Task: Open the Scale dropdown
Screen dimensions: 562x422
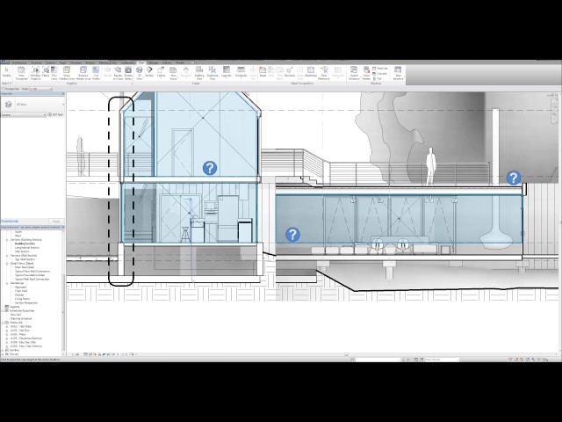Action: click(41, 89)
